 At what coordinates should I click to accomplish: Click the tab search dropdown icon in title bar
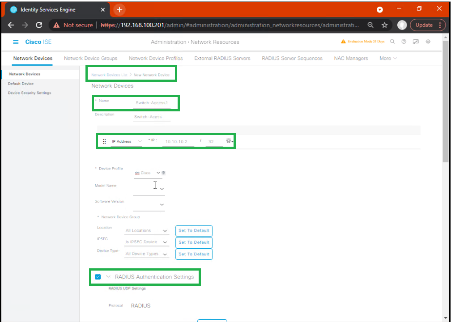[380, 10]
